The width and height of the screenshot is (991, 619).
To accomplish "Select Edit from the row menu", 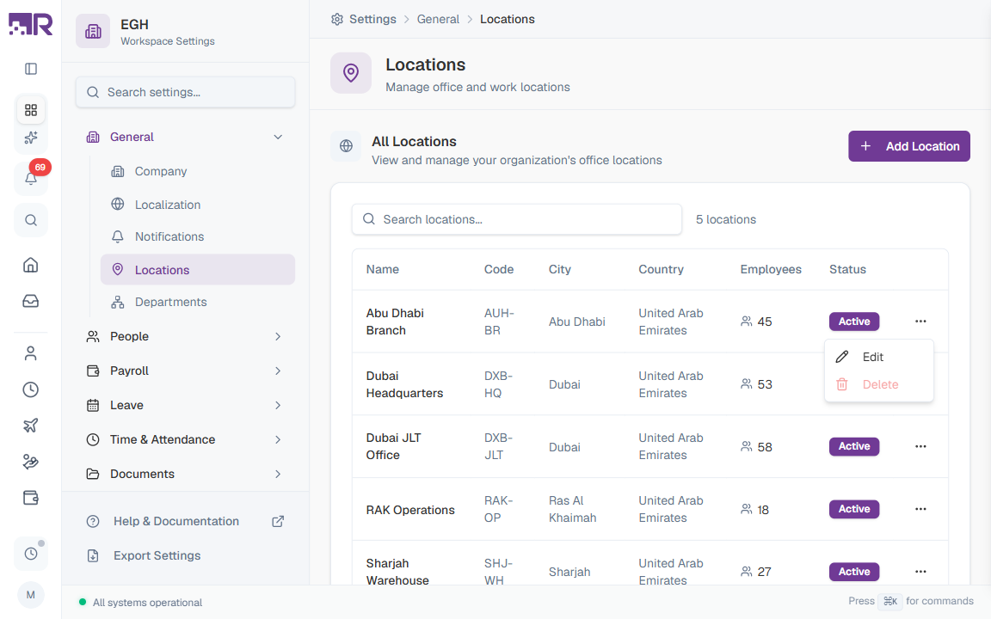I will [878, 357].
